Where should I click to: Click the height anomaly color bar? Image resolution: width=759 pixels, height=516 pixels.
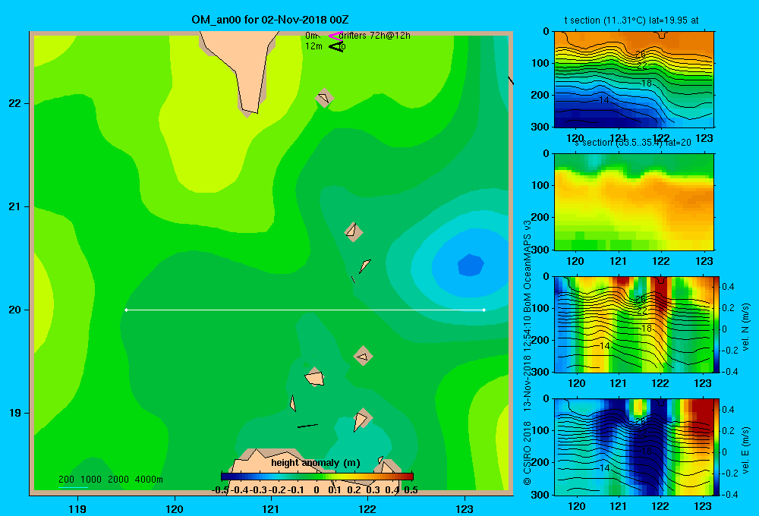[317, 477]
